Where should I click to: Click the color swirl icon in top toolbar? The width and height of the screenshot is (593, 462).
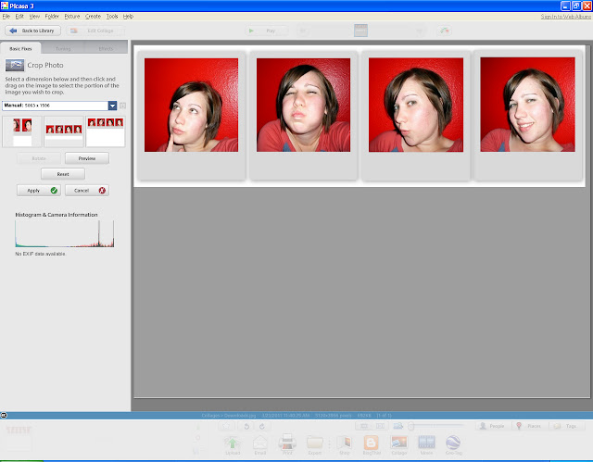(445, 31)
